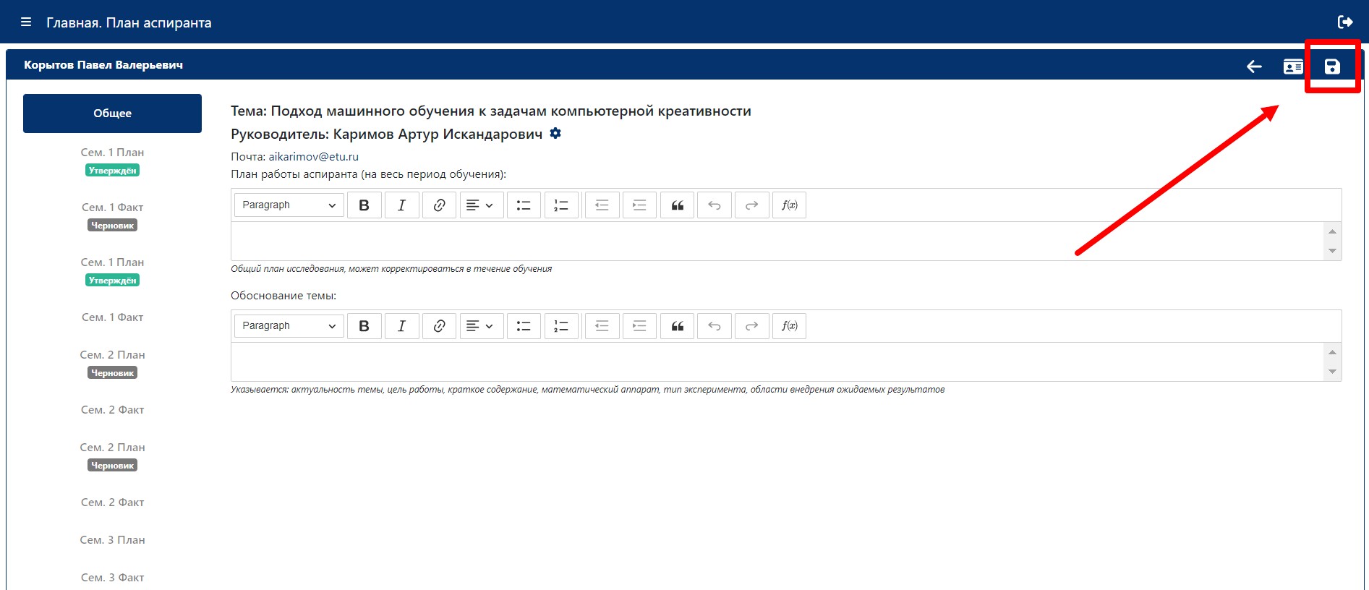This screenshot has height=590, width=1369.
Task: Add bulleted list in the topic justification editor
Action: pos(524,326)
